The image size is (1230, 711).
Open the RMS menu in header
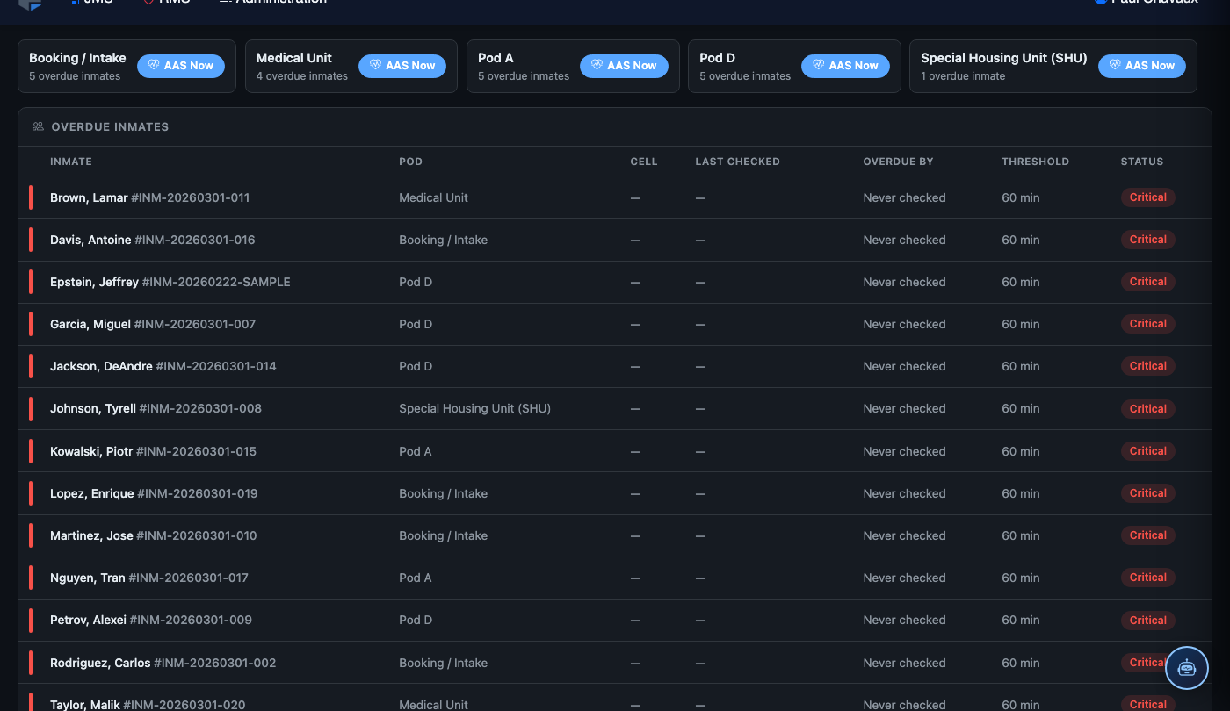(166, 3)
